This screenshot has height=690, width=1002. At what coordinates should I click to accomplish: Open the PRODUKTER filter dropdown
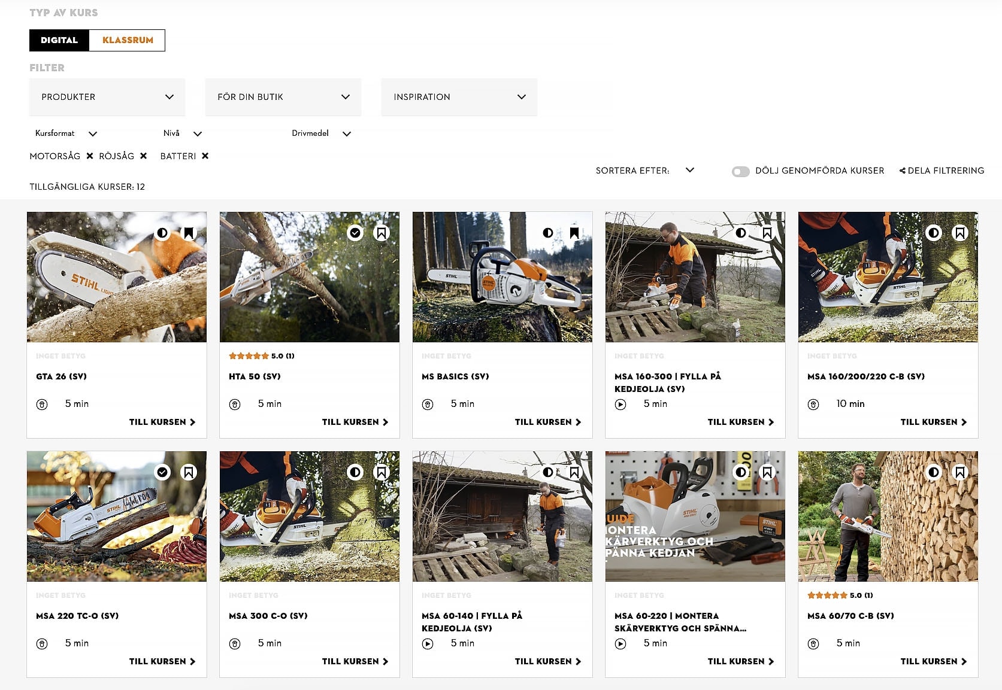pyautogui.click(x=107, y=97)
